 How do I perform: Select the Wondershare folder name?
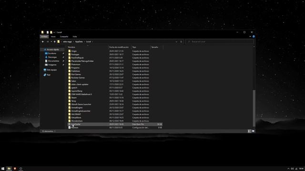77,121
